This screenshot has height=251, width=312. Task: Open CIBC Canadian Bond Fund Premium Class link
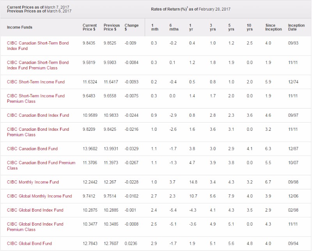(41, 166)
